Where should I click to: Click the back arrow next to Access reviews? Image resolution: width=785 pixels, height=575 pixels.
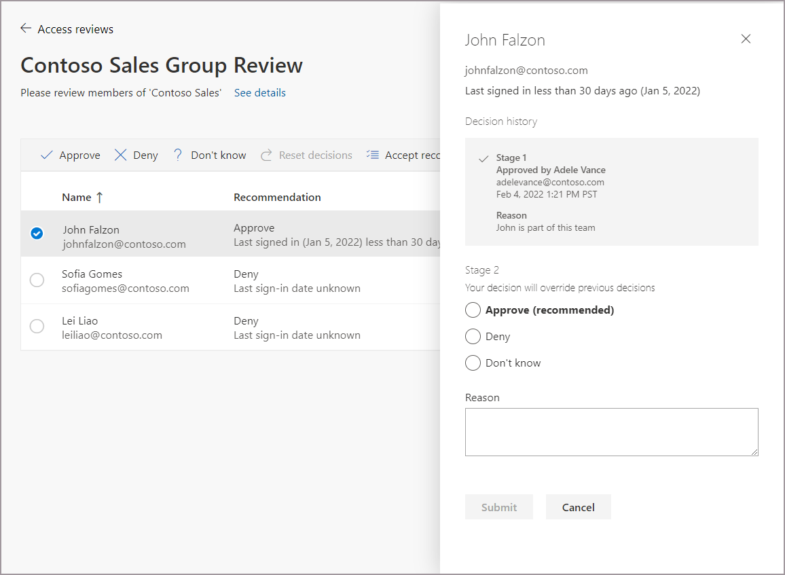(26, 29)
